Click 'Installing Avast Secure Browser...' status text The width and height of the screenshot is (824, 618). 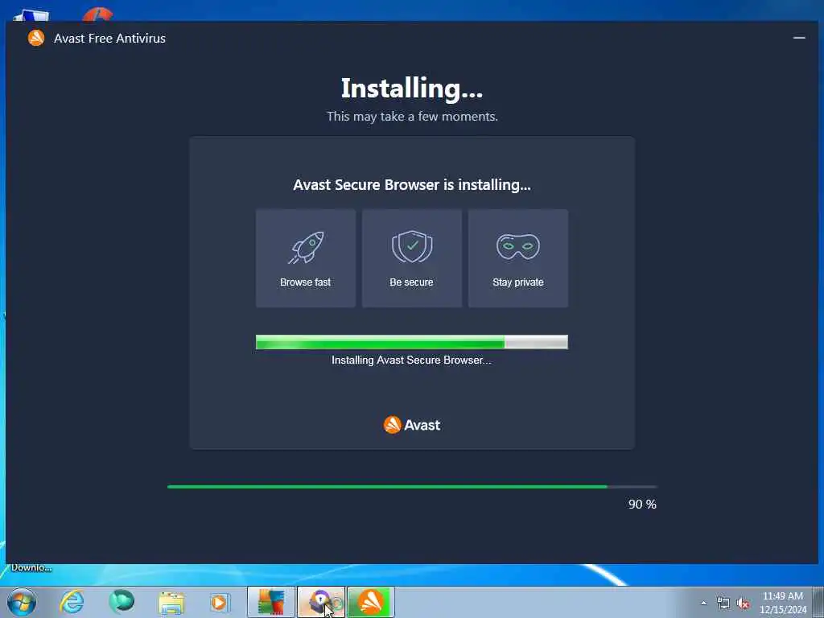pyautogui.click(x=411, y=360)
